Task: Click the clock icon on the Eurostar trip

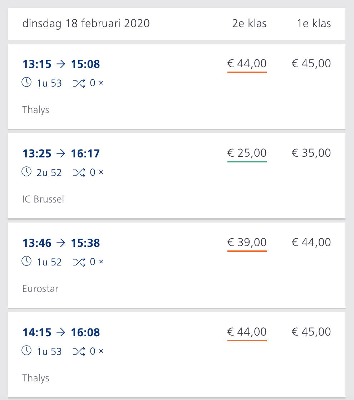Action: 27,262
